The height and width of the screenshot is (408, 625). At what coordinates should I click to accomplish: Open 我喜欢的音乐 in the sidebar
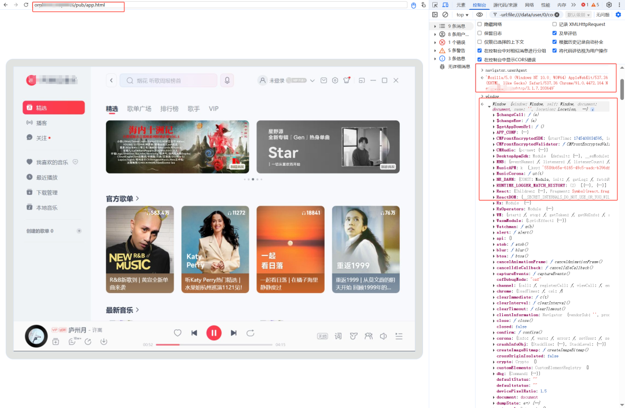coord(53,162)
